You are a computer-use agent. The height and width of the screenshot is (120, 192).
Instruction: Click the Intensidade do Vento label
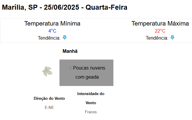91,98
